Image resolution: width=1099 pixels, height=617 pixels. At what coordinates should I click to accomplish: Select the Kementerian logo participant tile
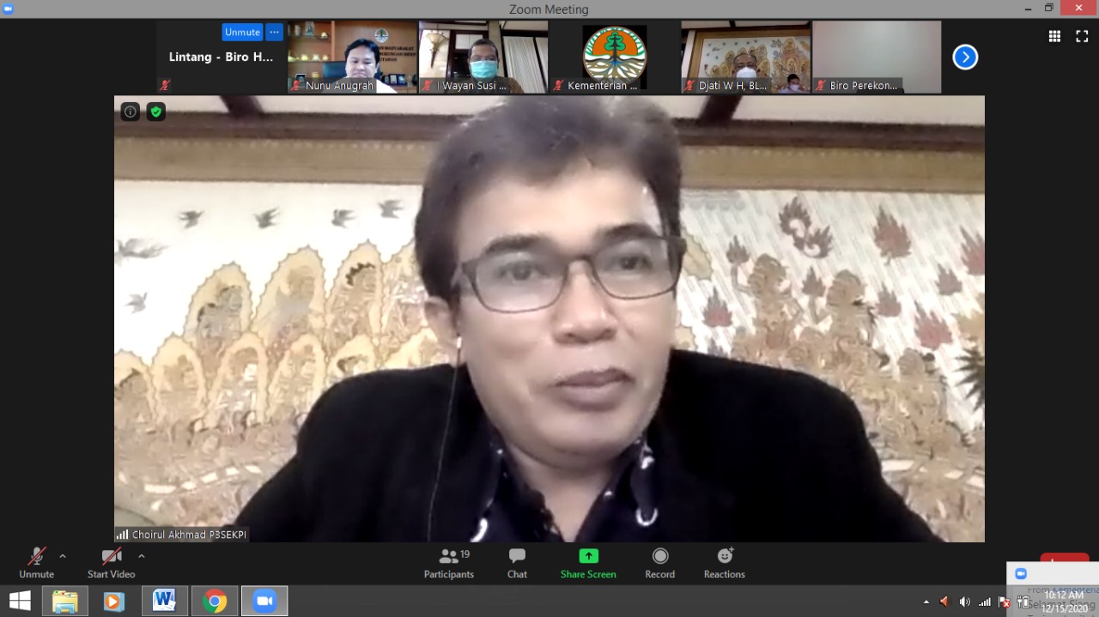(x=614, y=57)
